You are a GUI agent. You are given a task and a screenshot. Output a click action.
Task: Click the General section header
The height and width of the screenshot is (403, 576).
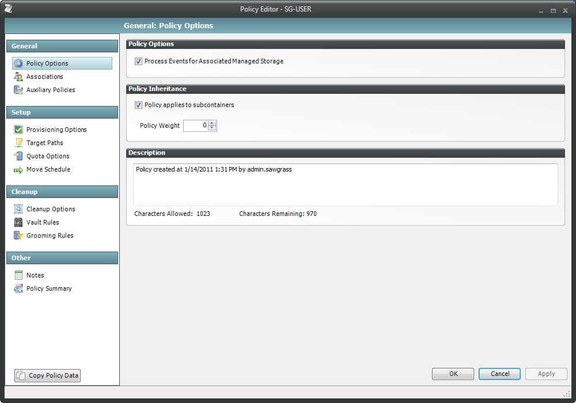coord(62,46)
